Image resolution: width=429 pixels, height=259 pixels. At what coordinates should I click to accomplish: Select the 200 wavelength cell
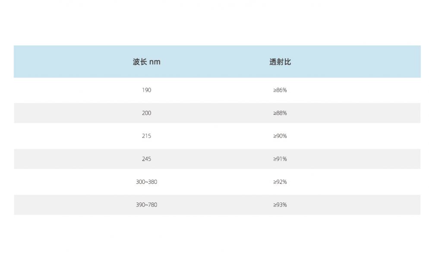[x=146, y=113]
